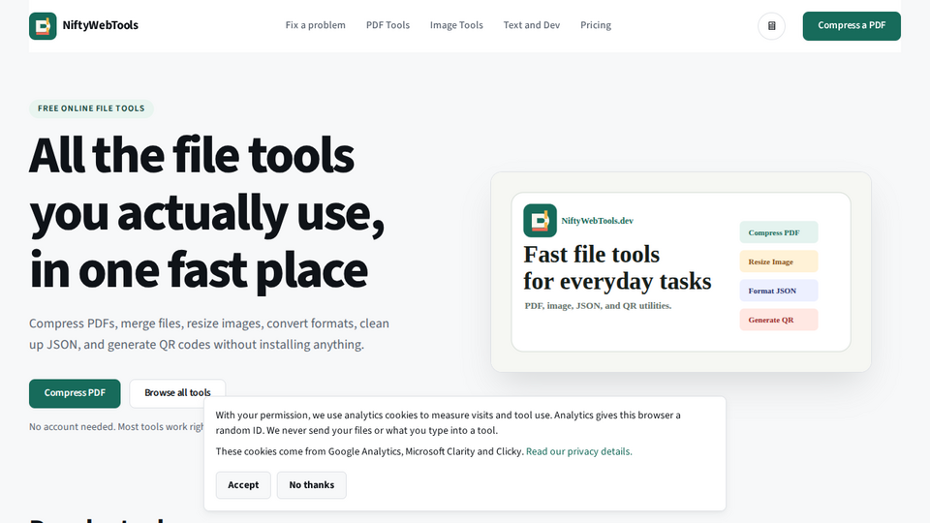930x523 pixels.
Task: Click the All the file tools hero heading
Action: pos(207,212)
